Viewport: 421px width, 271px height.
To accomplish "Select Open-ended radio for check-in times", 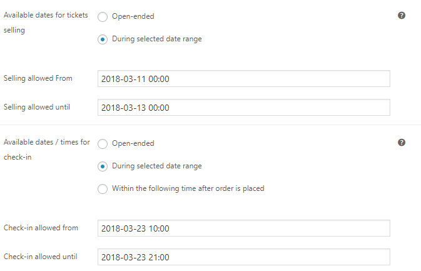I will coord(103,144).
